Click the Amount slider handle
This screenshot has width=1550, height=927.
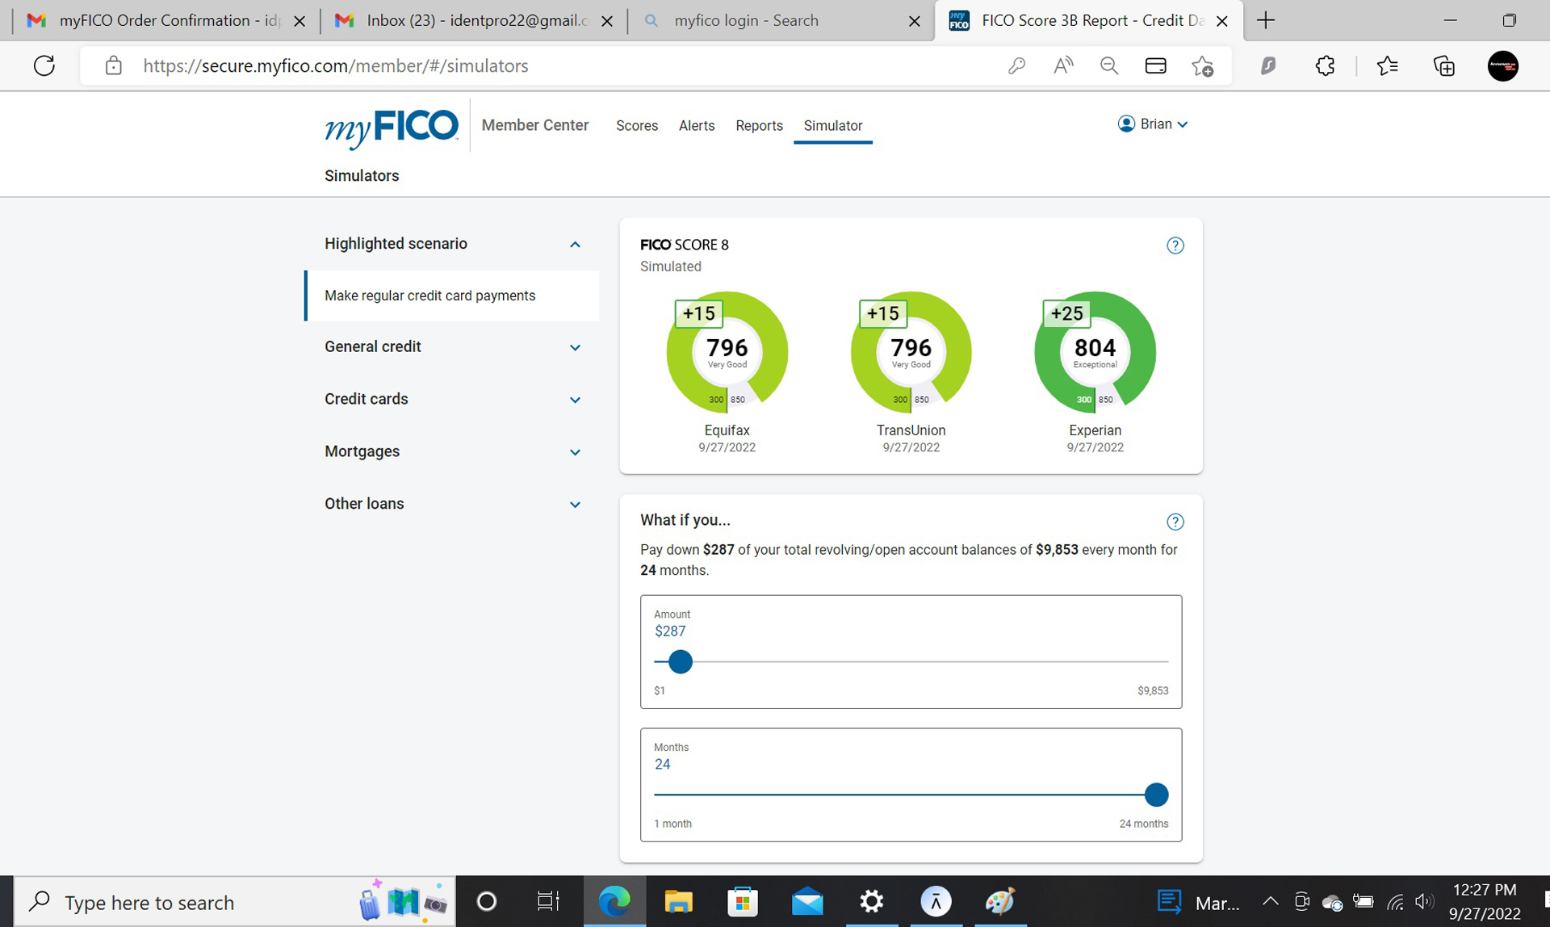(681, 661)
